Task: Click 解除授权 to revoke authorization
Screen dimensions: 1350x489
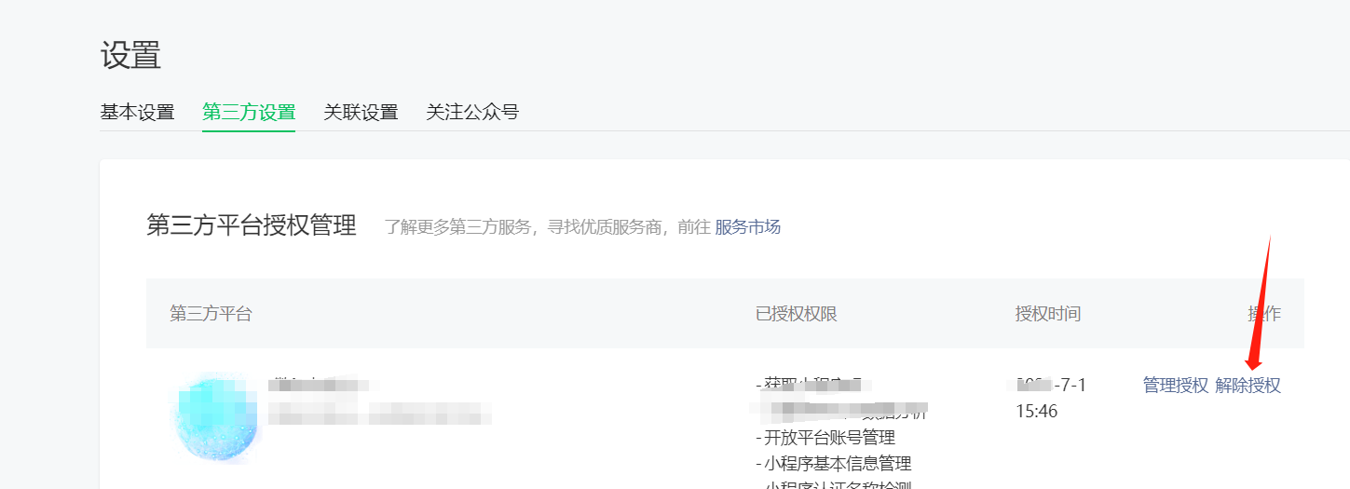Action: coord(1248,386)
